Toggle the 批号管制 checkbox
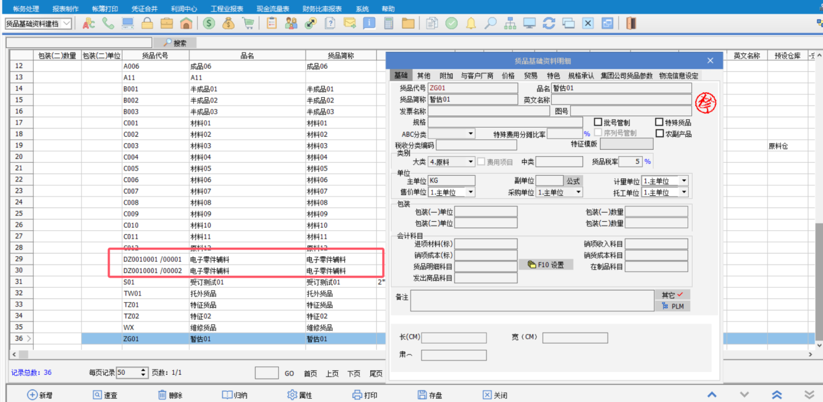This screenshot has width=823, height=402. coord(598,122)
